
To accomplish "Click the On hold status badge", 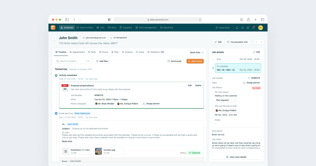I will 256,88.
